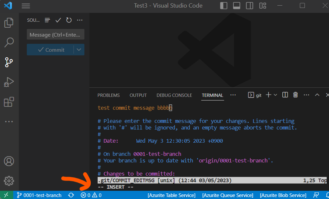Click the 'On branch 0001-test-branch' line

[x=139, y=154]
